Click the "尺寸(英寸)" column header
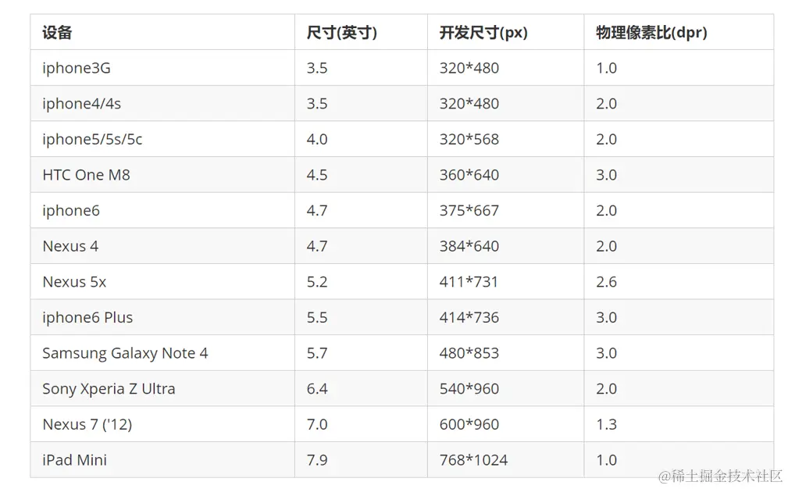The image size is (788, 489). click(361, 32)
